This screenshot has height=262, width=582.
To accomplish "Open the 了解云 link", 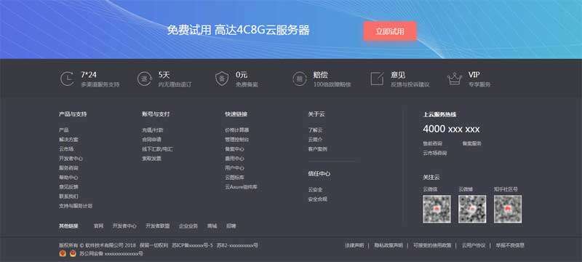I will click(x=315, y=130).
